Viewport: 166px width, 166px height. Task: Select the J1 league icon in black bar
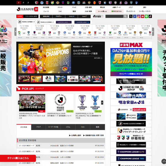(19, 3)
